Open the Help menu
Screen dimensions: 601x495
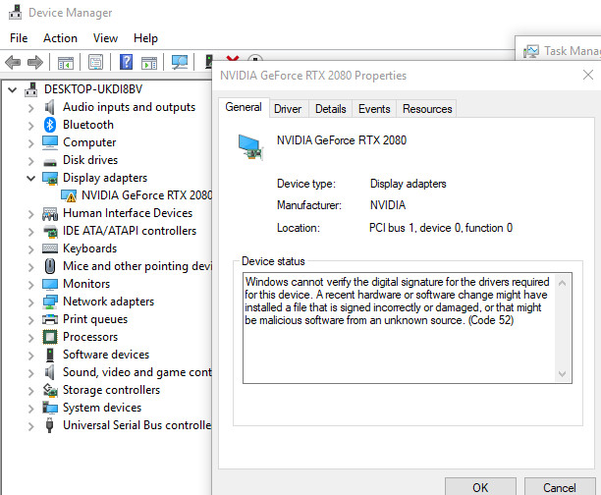(145, 38)
